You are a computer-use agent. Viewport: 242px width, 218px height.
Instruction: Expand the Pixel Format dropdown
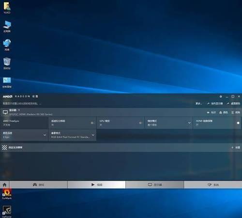pyautogui.click(x=93, y=135)
